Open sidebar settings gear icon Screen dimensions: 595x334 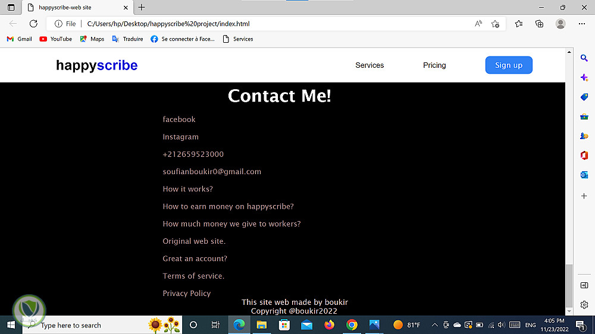pyautogui.click(x=584, y=304)
